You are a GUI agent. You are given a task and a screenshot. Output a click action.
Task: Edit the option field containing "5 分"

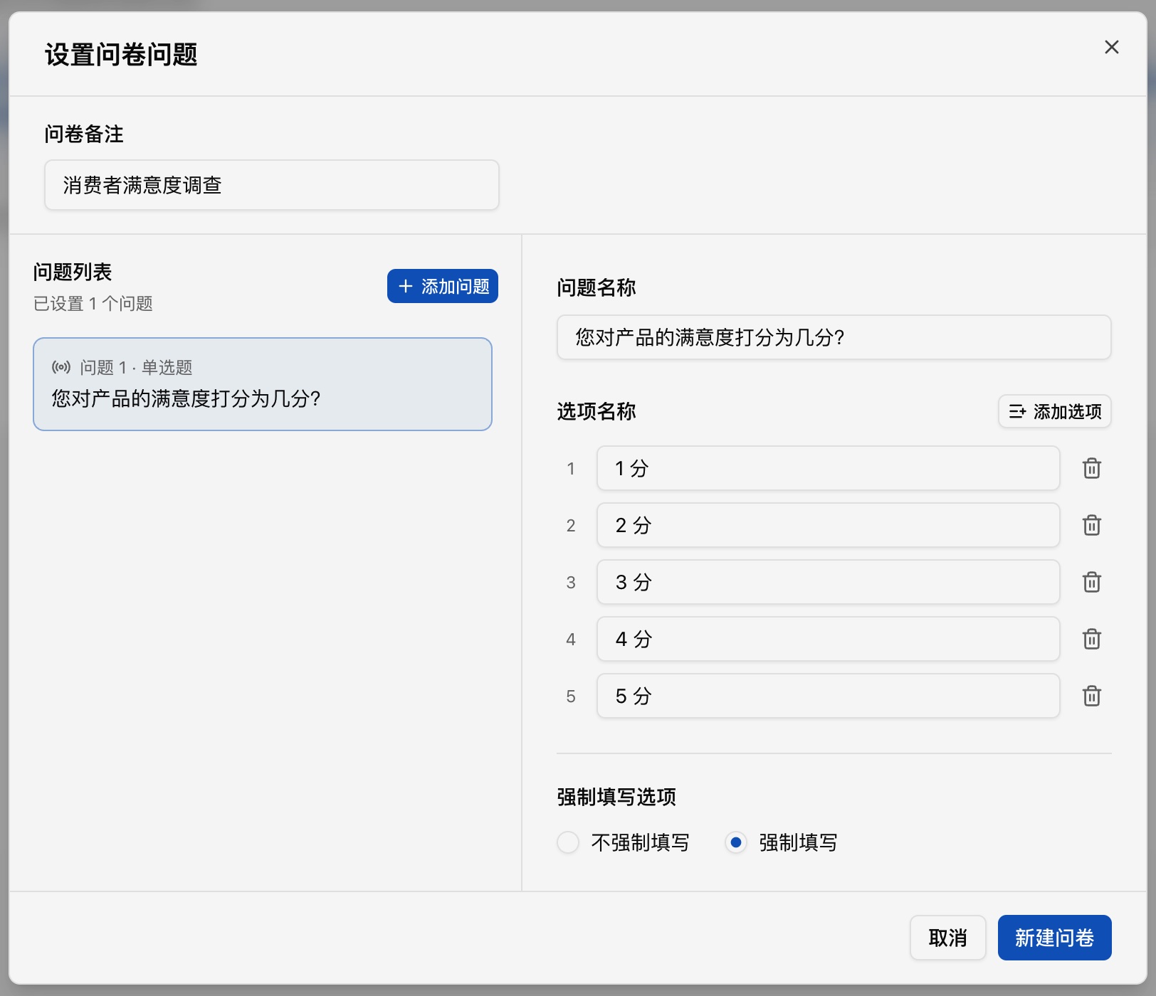coord(828,696)
